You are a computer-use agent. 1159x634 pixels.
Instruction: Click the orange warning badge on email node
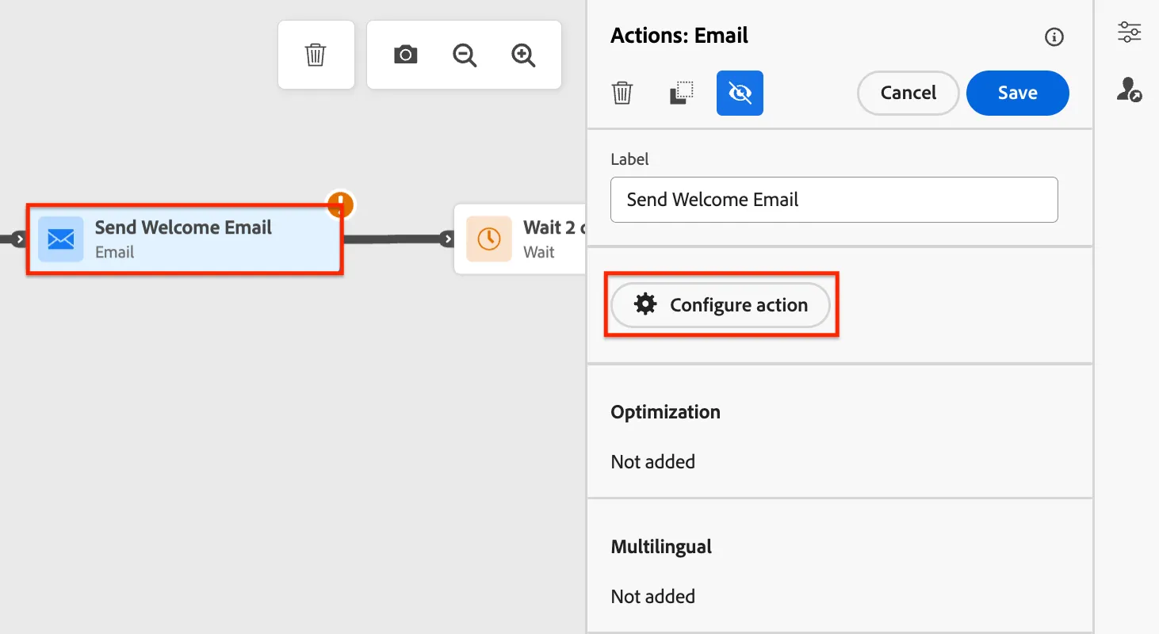coord(340,204)
